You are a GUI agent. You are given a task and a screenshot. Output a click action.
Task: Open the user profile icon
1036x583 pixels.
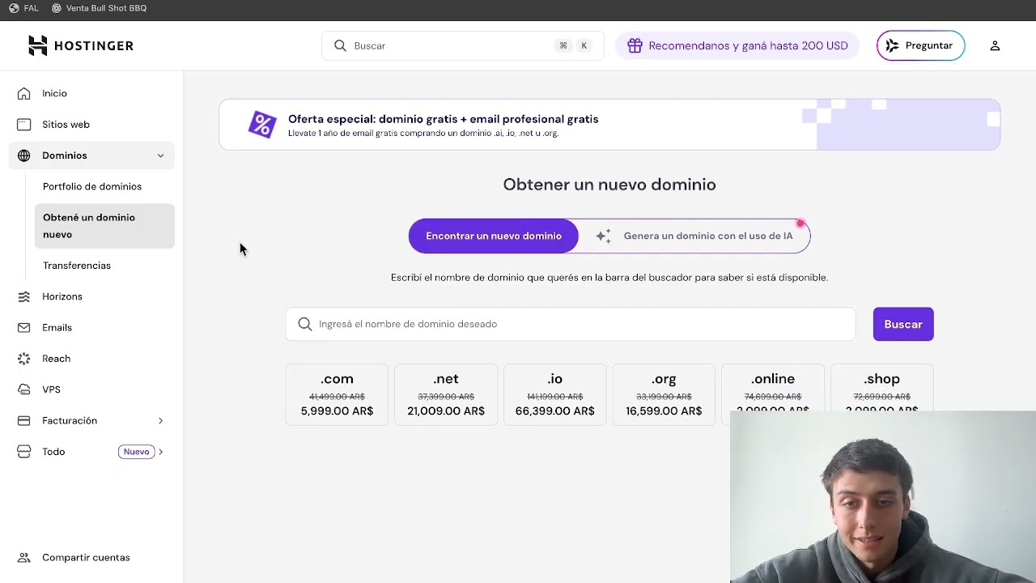click(995, 46)
